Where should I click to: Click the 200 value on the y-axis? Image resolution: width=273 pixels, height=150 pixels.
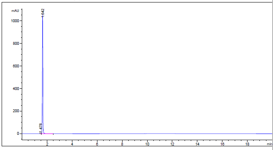[x=16, y=111]
